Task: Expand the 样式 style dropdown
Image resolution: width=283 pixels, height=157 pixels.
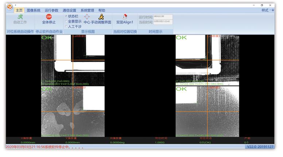Action: click(265, 11)
